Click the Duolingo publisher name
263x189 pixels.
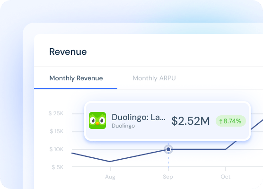click(x=123, y=126)
